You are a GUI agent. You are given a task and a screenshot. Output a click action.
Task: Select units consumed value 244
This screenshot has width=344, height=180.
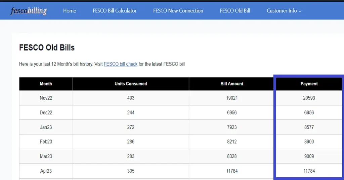(x=131, y=112)
